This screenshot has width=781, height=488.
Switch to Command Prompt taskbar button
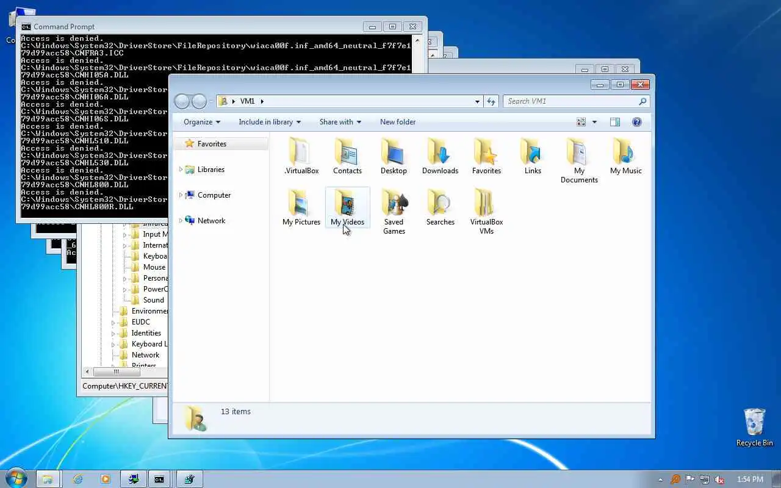click(x=159, y=479)
